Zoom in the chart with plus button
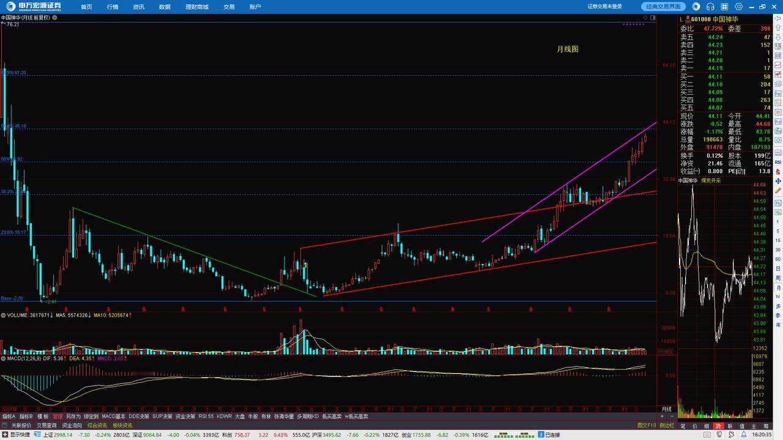The height and width of the screenshot is (440, 783). click(662, 416)
